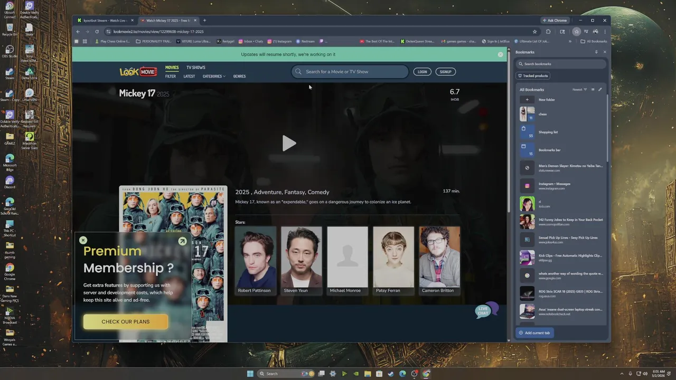Open Steam from the taskbar
This screenshot has width=676, height=380.
click(391, 374)
